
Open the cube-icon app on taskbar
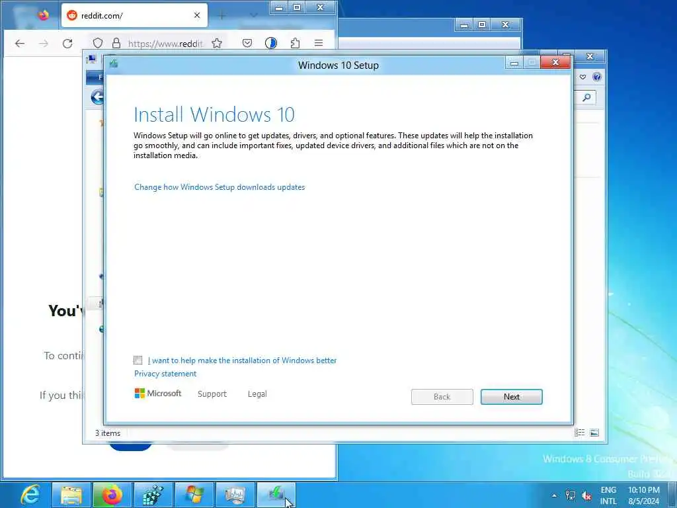tap(153, 495)
